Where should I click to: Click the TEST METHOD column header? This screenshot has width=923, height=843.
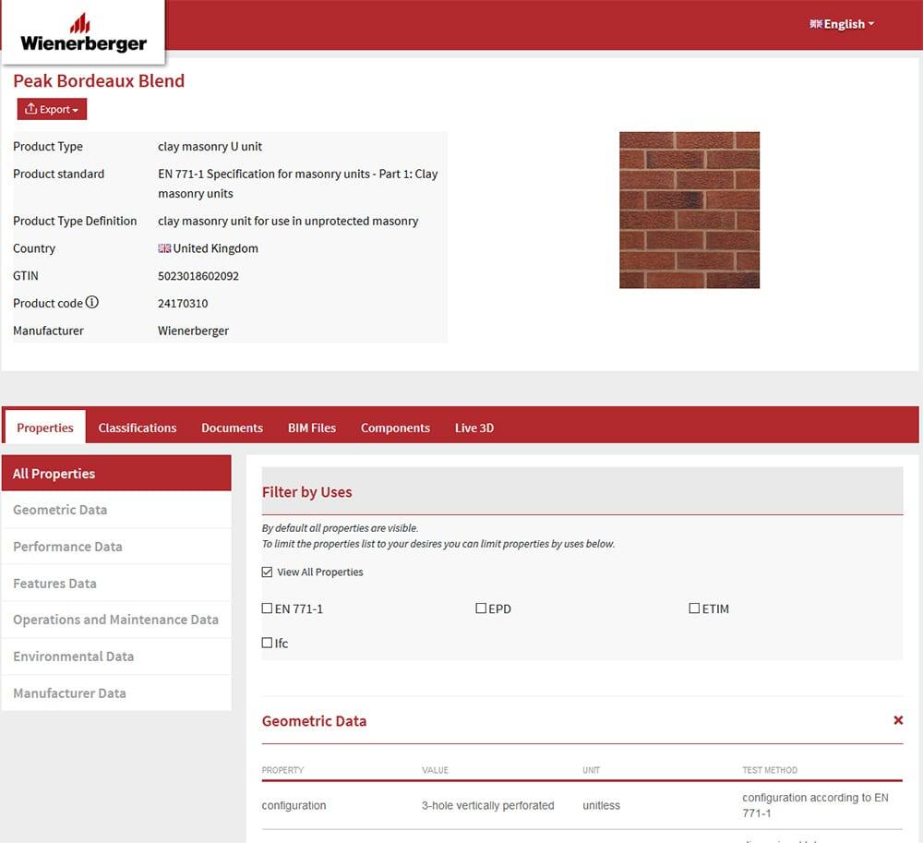(770, 770)
